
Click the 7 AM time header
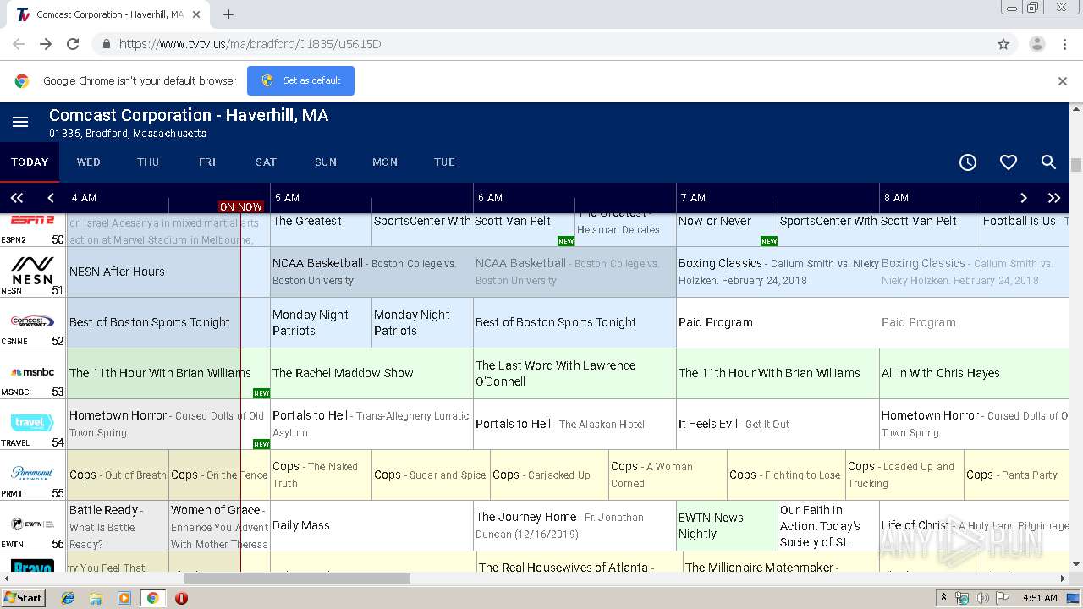tap(693, 198)
